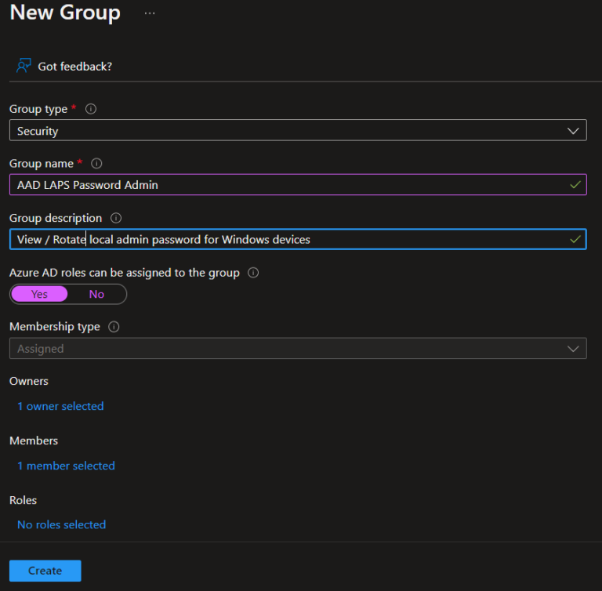
Task: Set Azure AD roles toggle to No
Action: (96, 294)
